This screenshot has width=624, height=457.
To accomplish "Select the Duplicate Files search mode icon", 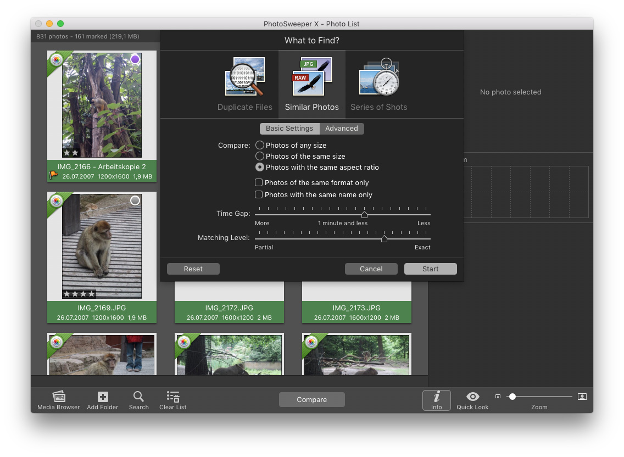I will pos(244,77).
